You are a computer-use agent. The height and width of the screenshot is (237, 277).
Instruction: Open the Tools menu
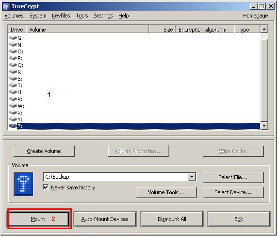[82, 16]
